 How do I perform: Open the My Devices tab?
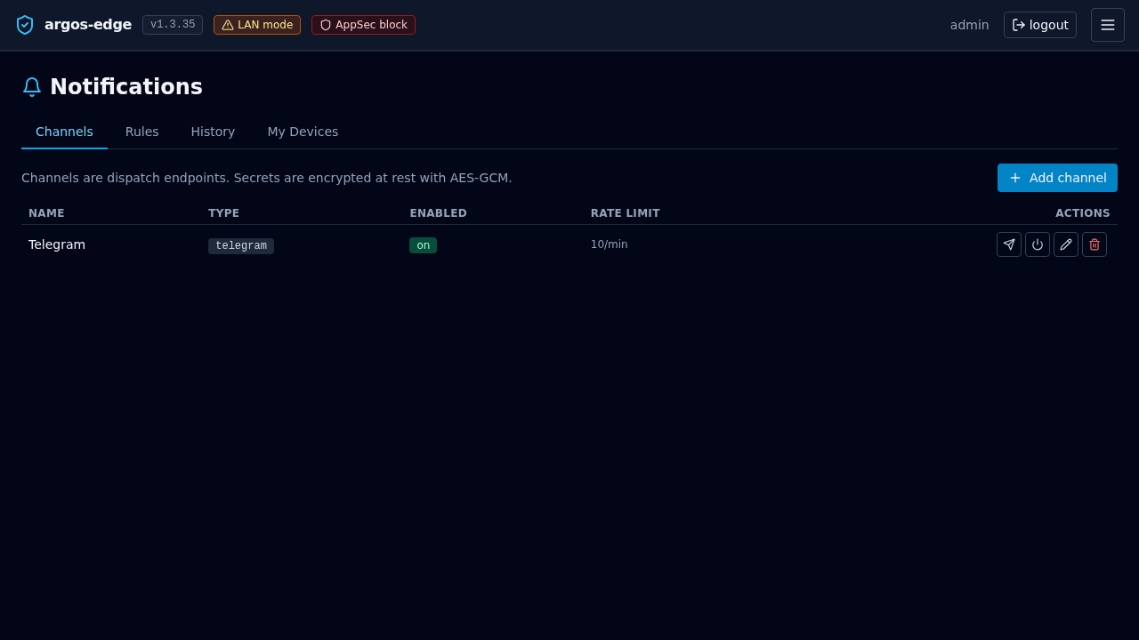pyautogui.click(x=303, y=132)
